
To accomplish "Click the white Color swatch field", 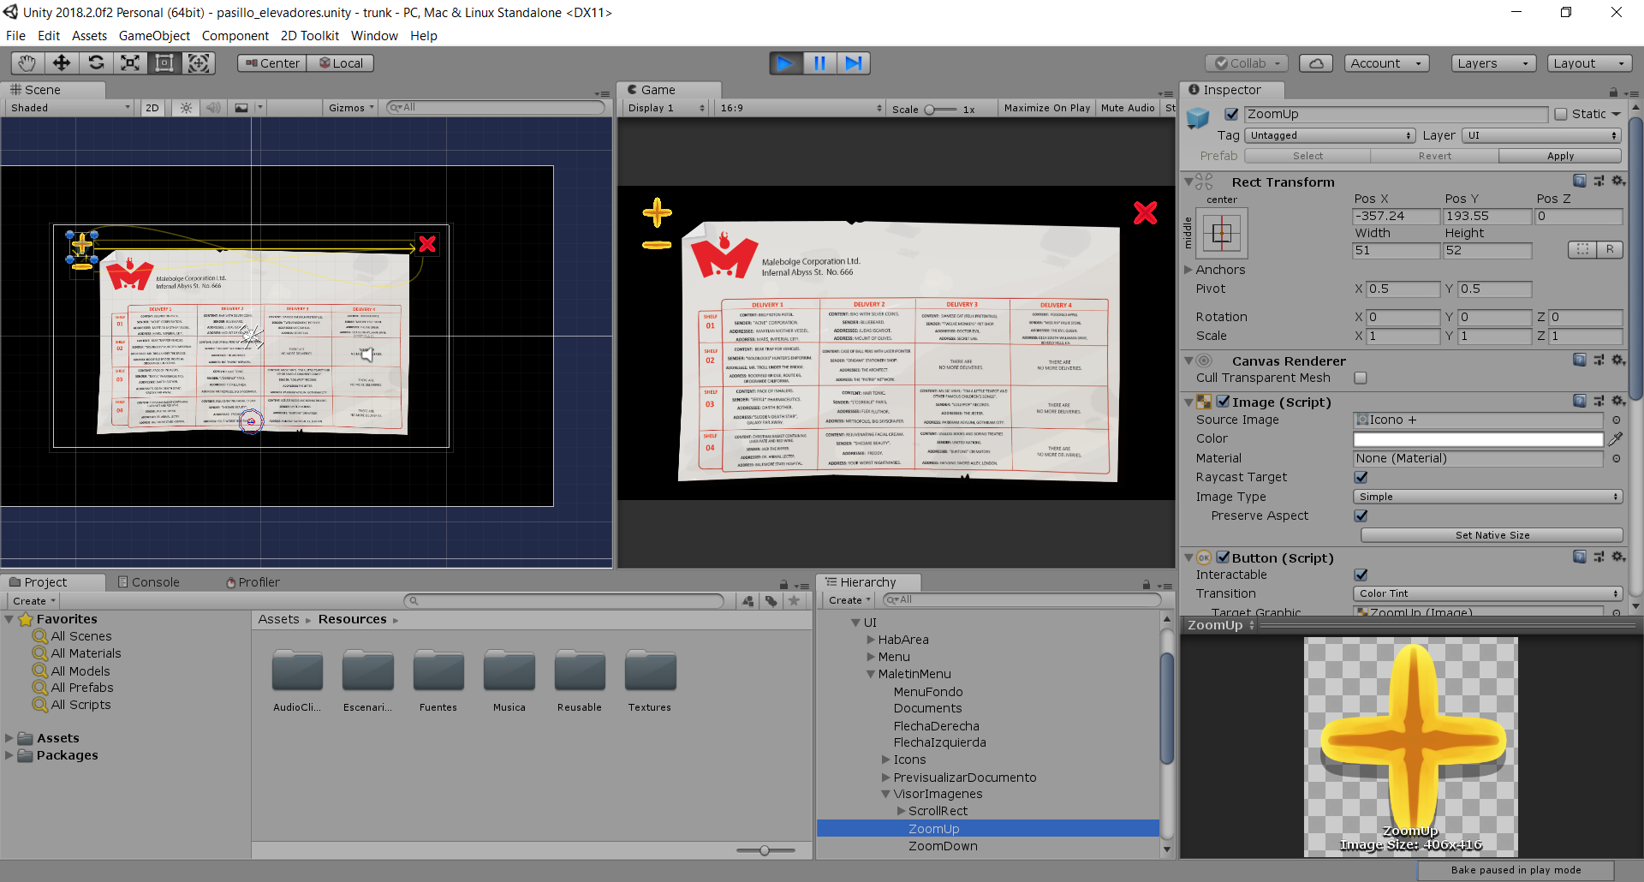I will coord(1478,439).
